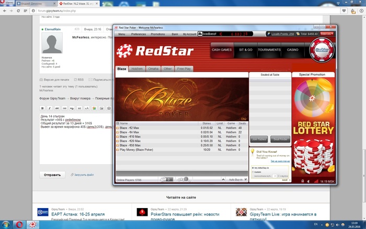Select the SIT & GO section
Image resolution: width=366 pixels, height=229 pixels.
point(246,50)
